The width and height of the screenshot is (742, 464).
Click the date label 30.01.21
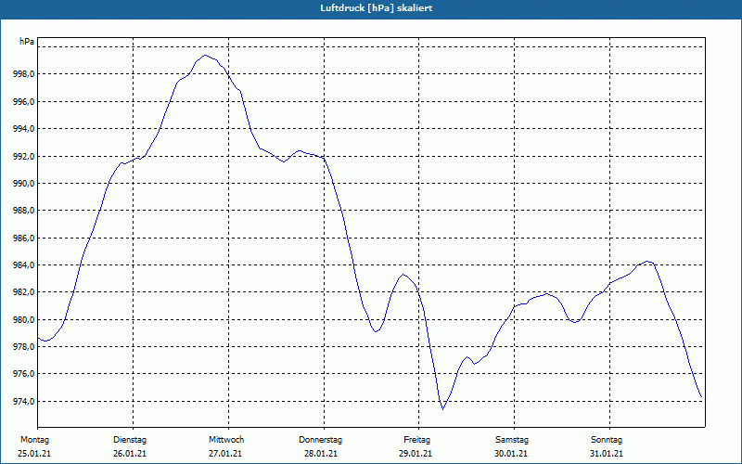point(512,454)
